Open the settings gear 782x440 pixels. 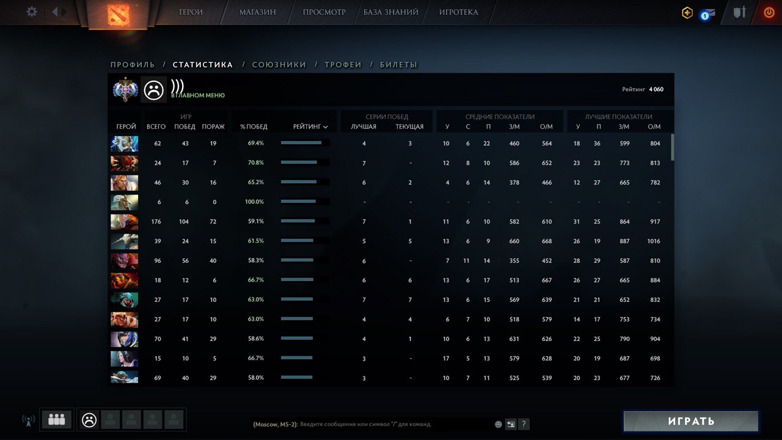[x=32, y=12]
